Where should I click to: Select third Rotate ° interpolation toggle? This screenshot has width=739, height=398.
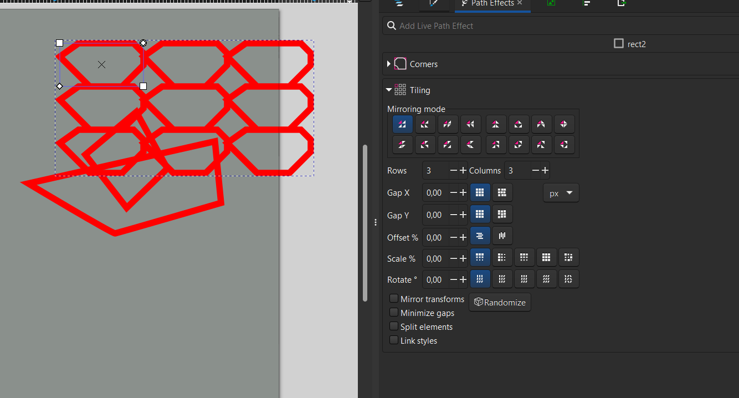coord(524,279)
